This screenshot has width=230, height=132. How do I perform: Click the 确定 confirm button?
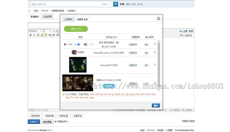point(156,105)
